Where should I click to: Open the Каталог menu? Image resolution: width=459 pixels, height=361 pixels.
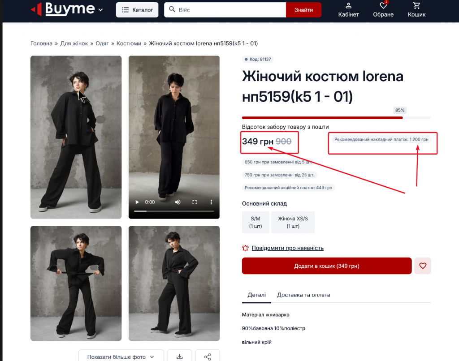137,10
